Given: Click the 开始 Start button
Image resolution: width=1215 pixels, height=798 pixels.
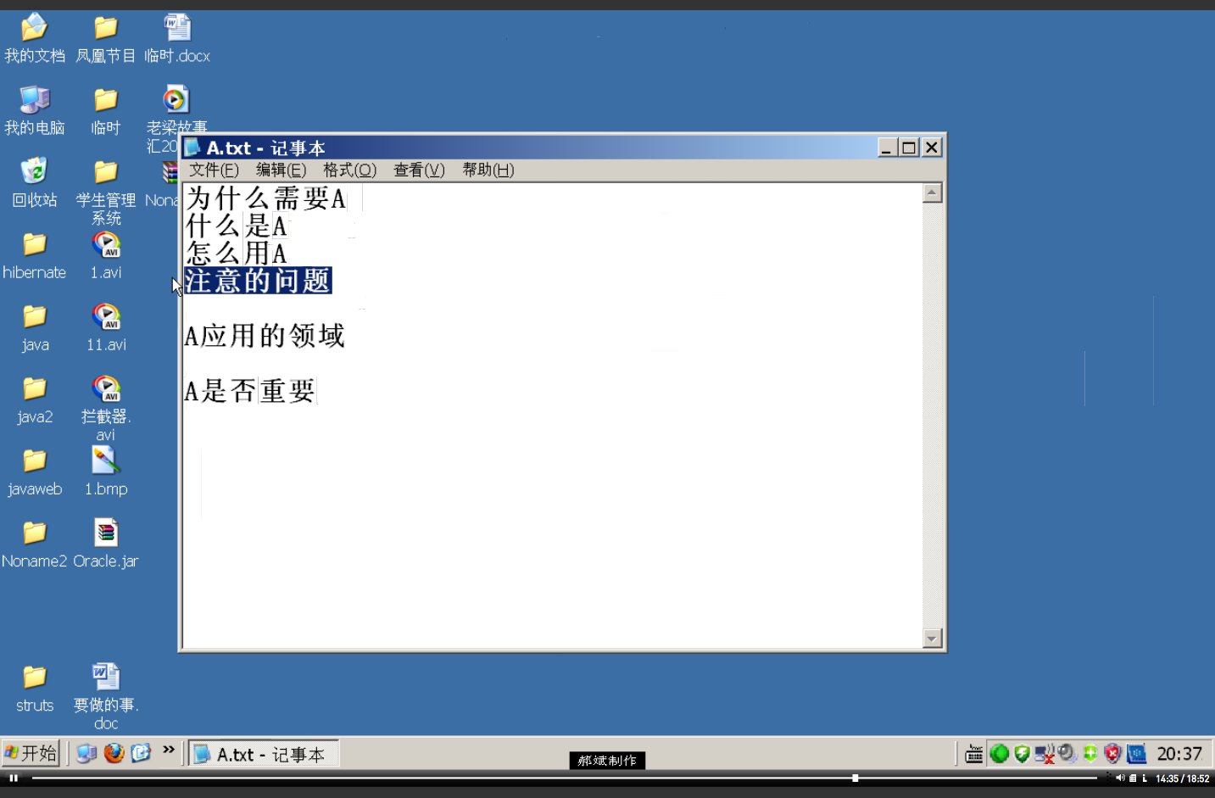Looking at the screenshot, I should click(31, 753).
